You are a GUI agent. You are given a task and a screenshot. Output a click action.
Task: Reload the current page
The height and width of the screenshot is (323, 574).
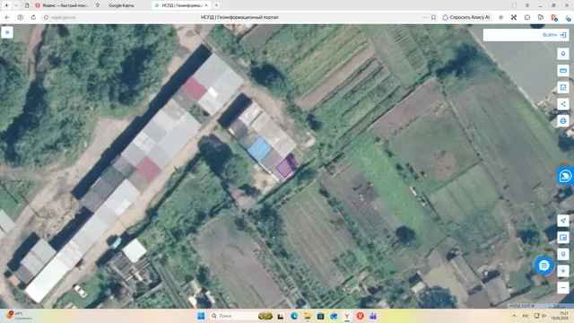click(x=33, y=17)
